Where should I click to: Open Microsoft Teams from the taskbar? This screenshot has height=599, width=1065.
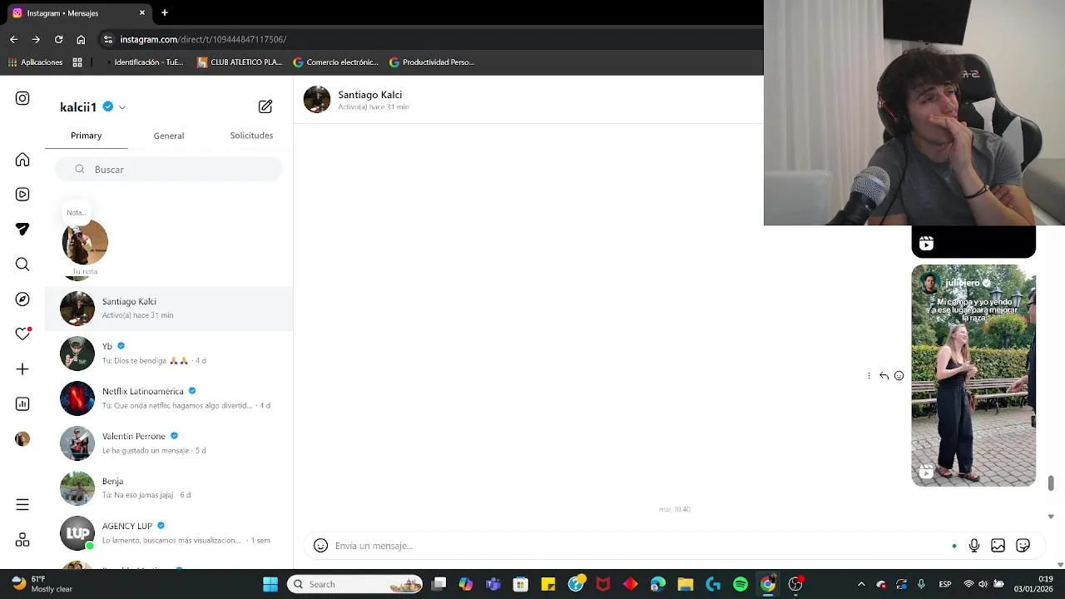coord(493,584)
